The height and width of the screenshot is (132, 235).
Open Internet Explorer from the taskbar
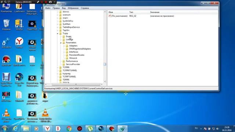(15, 129)
